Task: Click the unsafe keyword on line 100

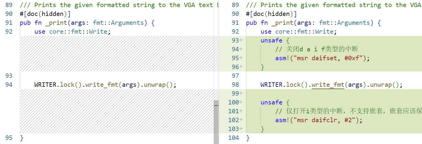Action: pyautogui.click(x=271, y=102)
